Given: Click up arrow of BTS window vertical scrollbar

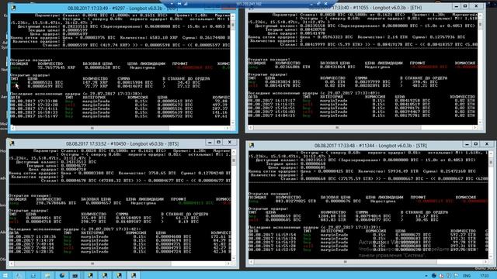Looking at the screenshot, I should pos(234,152).
